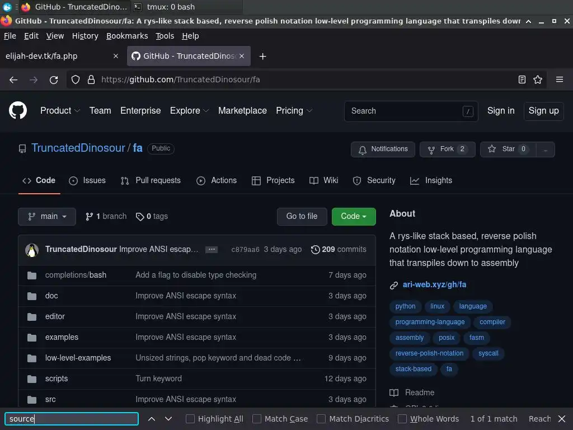The height and width of the screenshot is (430, 573).
Task: Click the examples folder icon
Action: coord(32,338)
